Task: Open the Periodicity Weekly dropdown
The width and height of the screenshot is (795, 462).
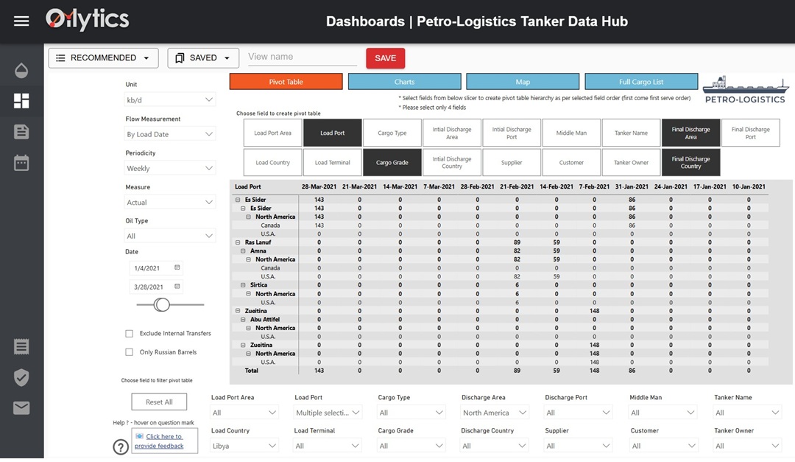Action: coord(169,168)
